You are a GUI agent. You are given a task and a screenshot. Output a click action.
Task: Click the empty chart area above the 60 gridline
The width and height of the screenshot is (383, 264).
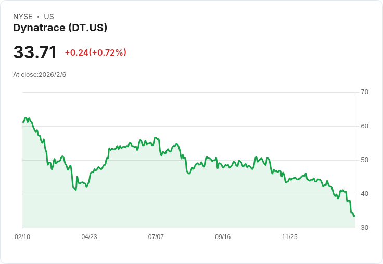(x=208, y=109)
